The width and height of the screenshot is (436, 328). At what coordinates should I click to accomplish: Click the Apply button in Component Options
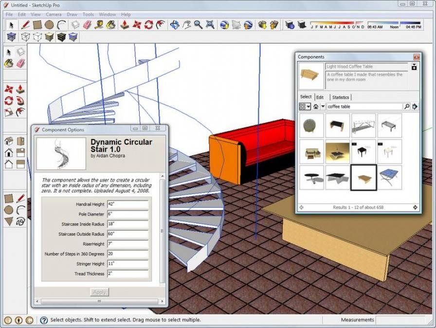(x=100, y=292)
